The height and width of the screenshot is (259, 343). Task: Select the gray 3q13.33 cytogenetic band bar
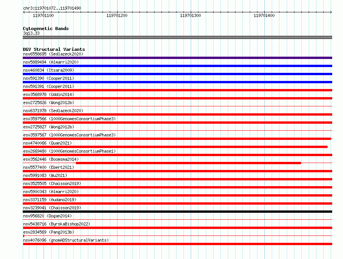tap(177, 37)
